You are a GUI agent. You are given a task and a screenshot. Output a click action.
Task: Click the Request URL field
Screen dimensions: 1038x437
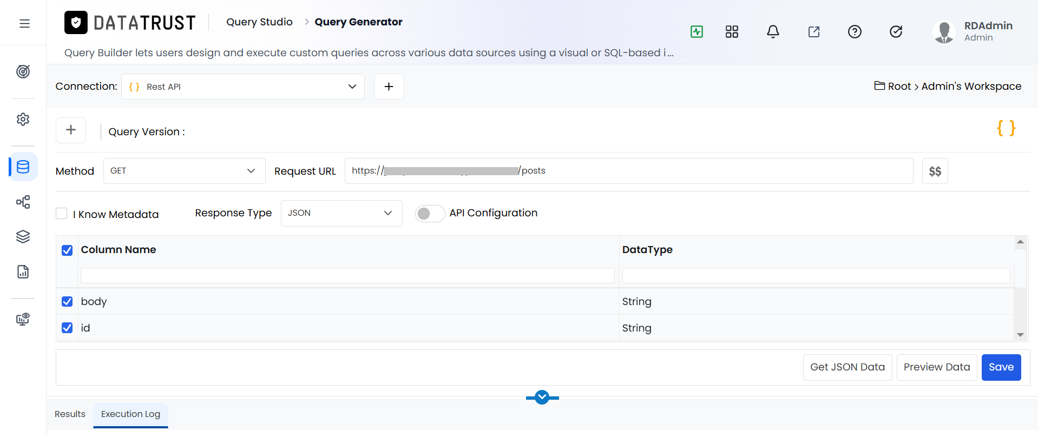[629, 171]
